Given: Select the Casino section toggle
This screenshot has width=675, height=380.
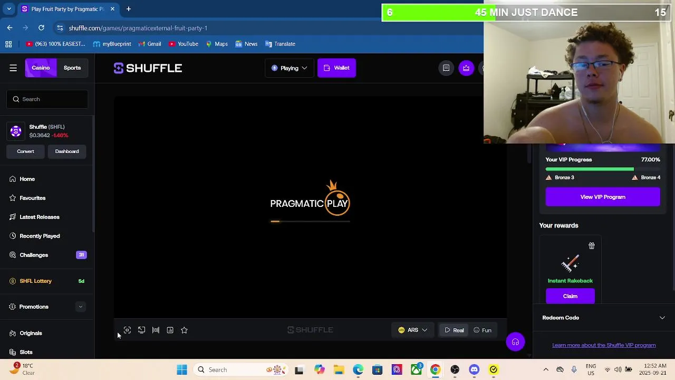Looking at the screenshot, I should tap(41, 68).
